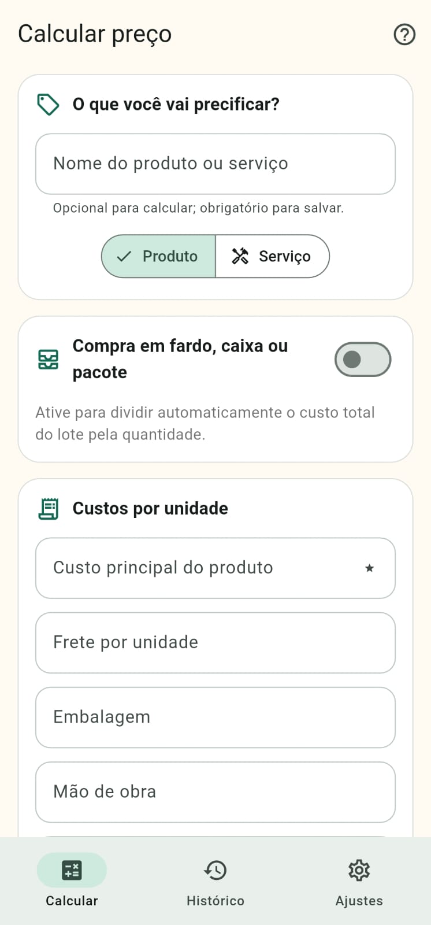Enable the Compra em fardo switch
Image resolution: width=431 pixels, height=925 pixels.
(x=363, y=360)
